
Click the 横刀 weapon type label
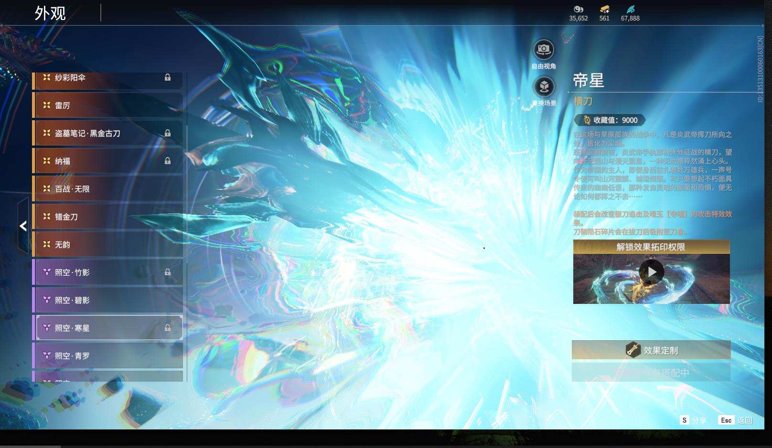point(583,101)
